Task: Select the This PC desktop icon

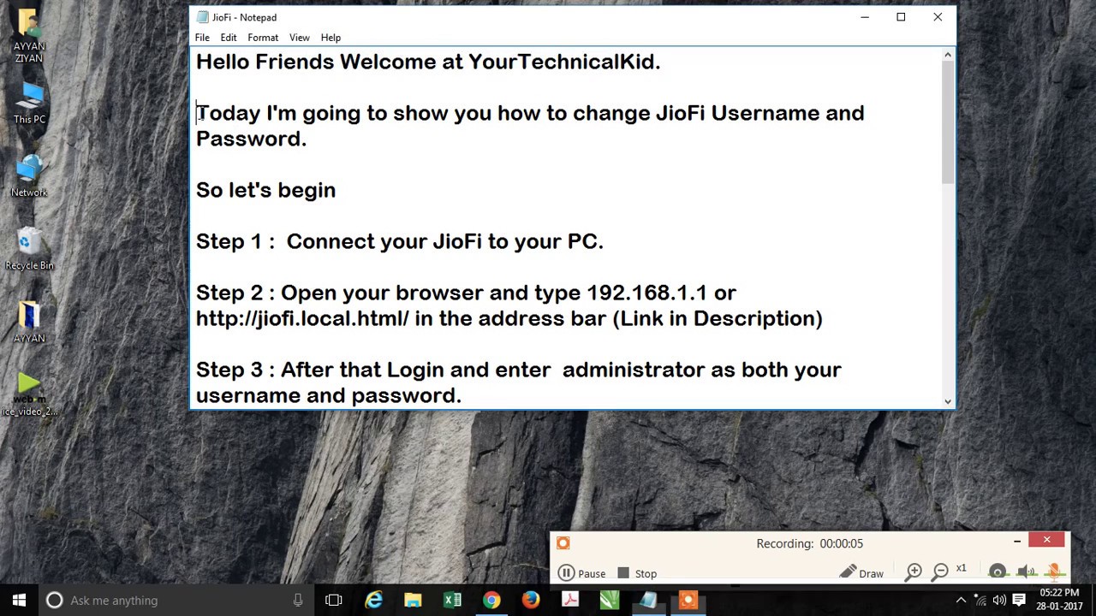Action: pyautogui.click(x=29, y=104)
